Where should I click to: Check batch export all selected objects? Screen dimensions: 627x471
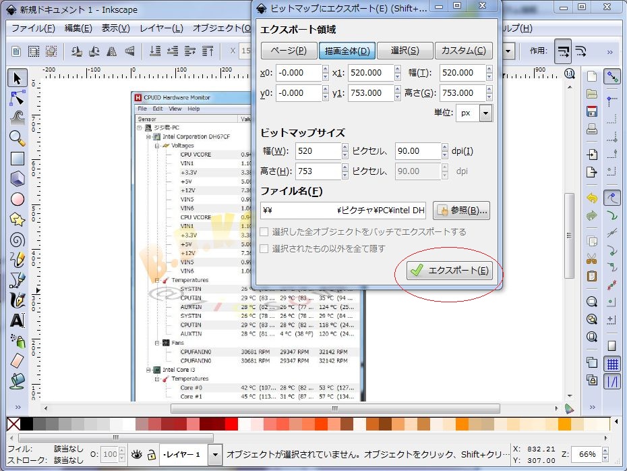pos(264,232)
